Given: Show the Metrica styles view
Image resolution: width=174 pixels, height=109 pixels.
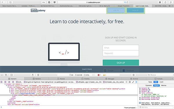Looking at the screenshot, I should [164, 85].
